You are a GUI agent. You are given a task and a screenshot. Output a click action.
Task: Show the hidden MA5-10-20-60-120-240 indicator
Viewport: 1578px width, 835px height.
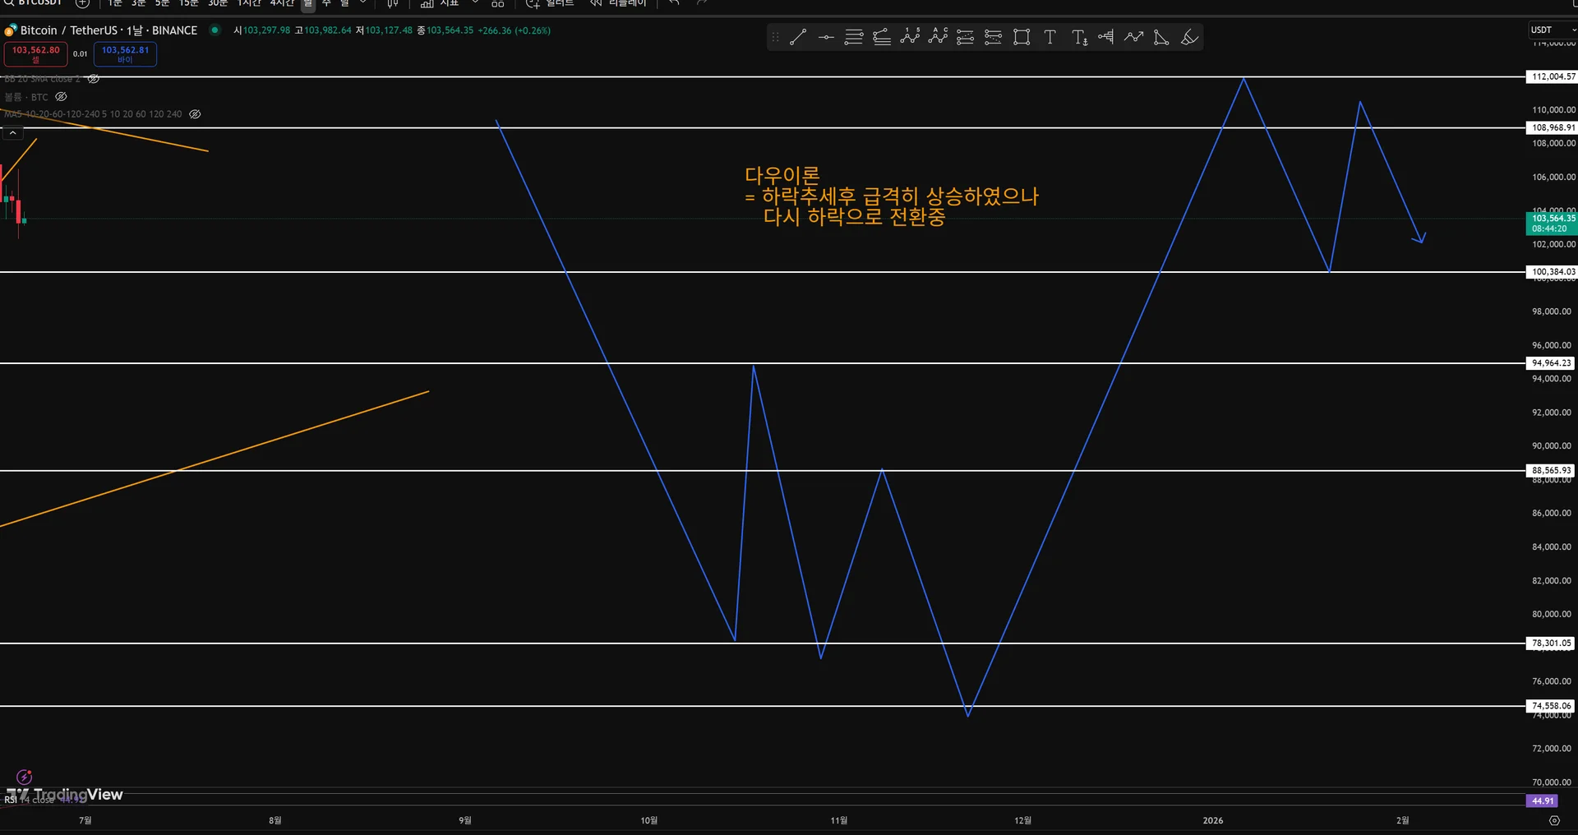[195, 114]
